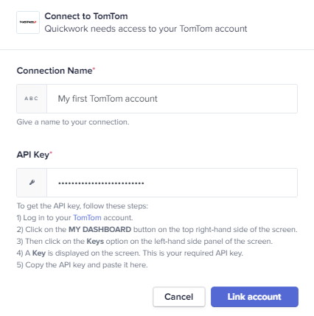This screenshot has width=314, height=316.
Task: Focus the Connection Name input field
Action: click(x=172, y=99)
